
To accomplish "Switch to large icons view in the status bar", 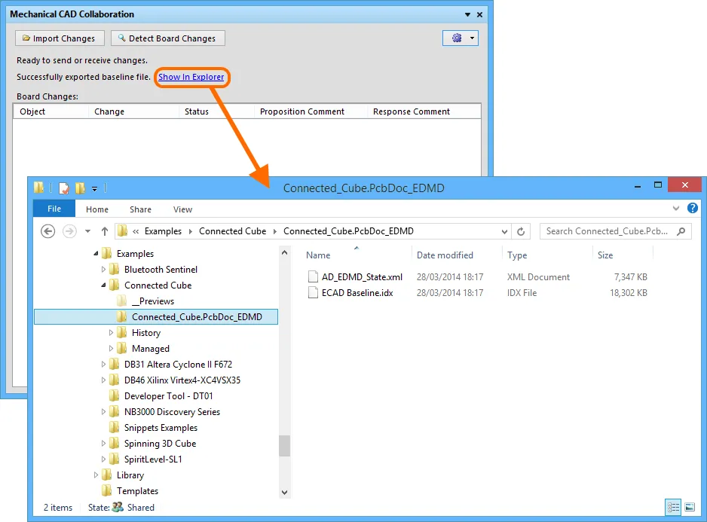I will [690, 506].
